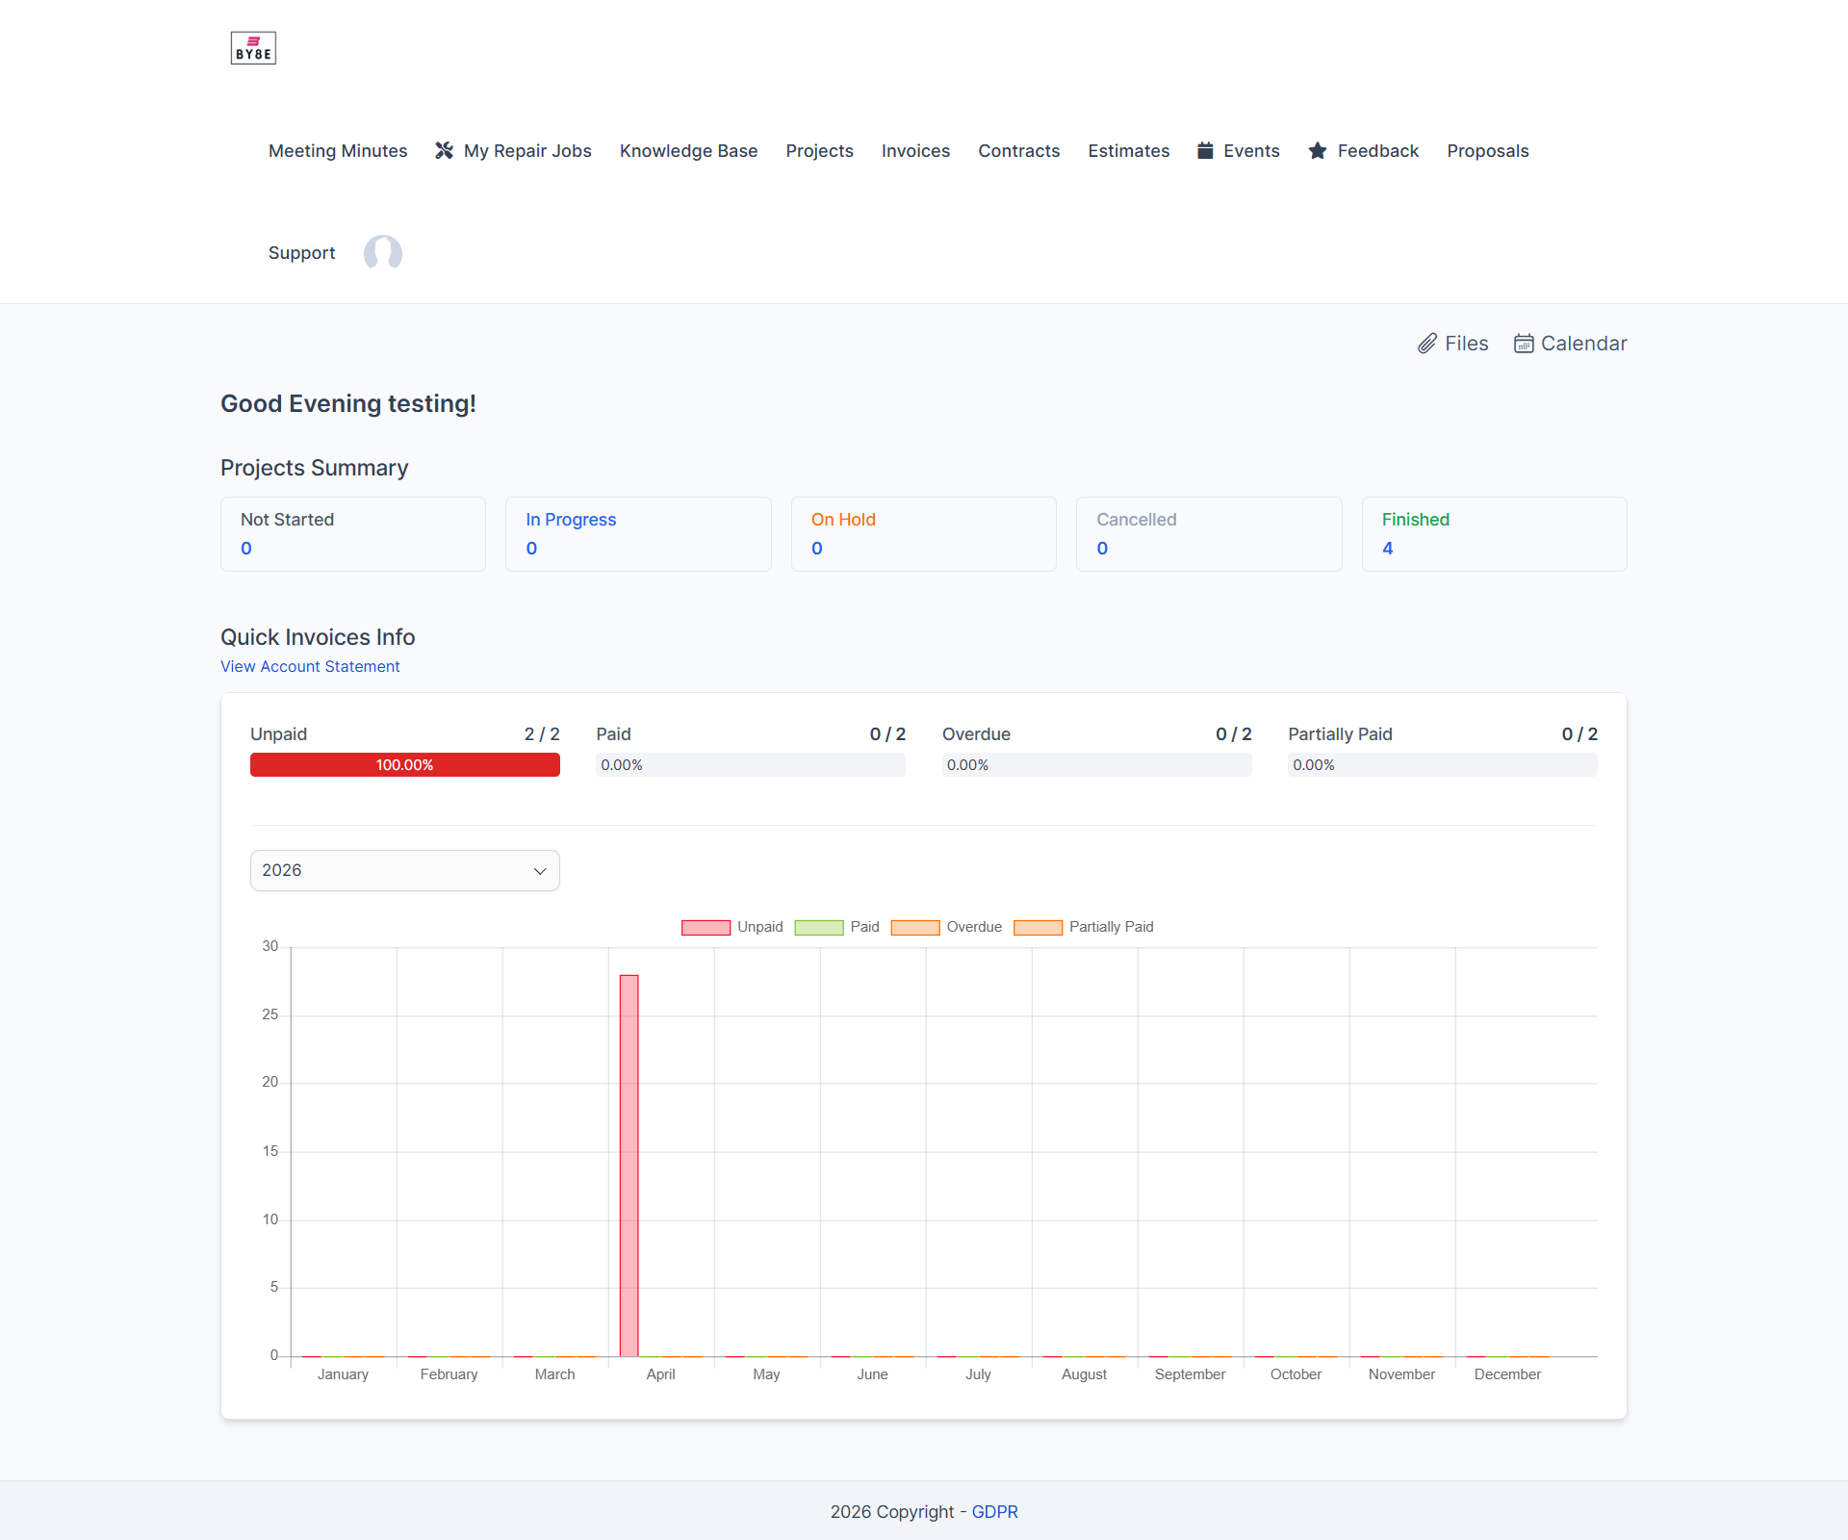Open Files via the paperclip icon
This screenshot has height=1540, width=1848.
[x=1428, y=343]
